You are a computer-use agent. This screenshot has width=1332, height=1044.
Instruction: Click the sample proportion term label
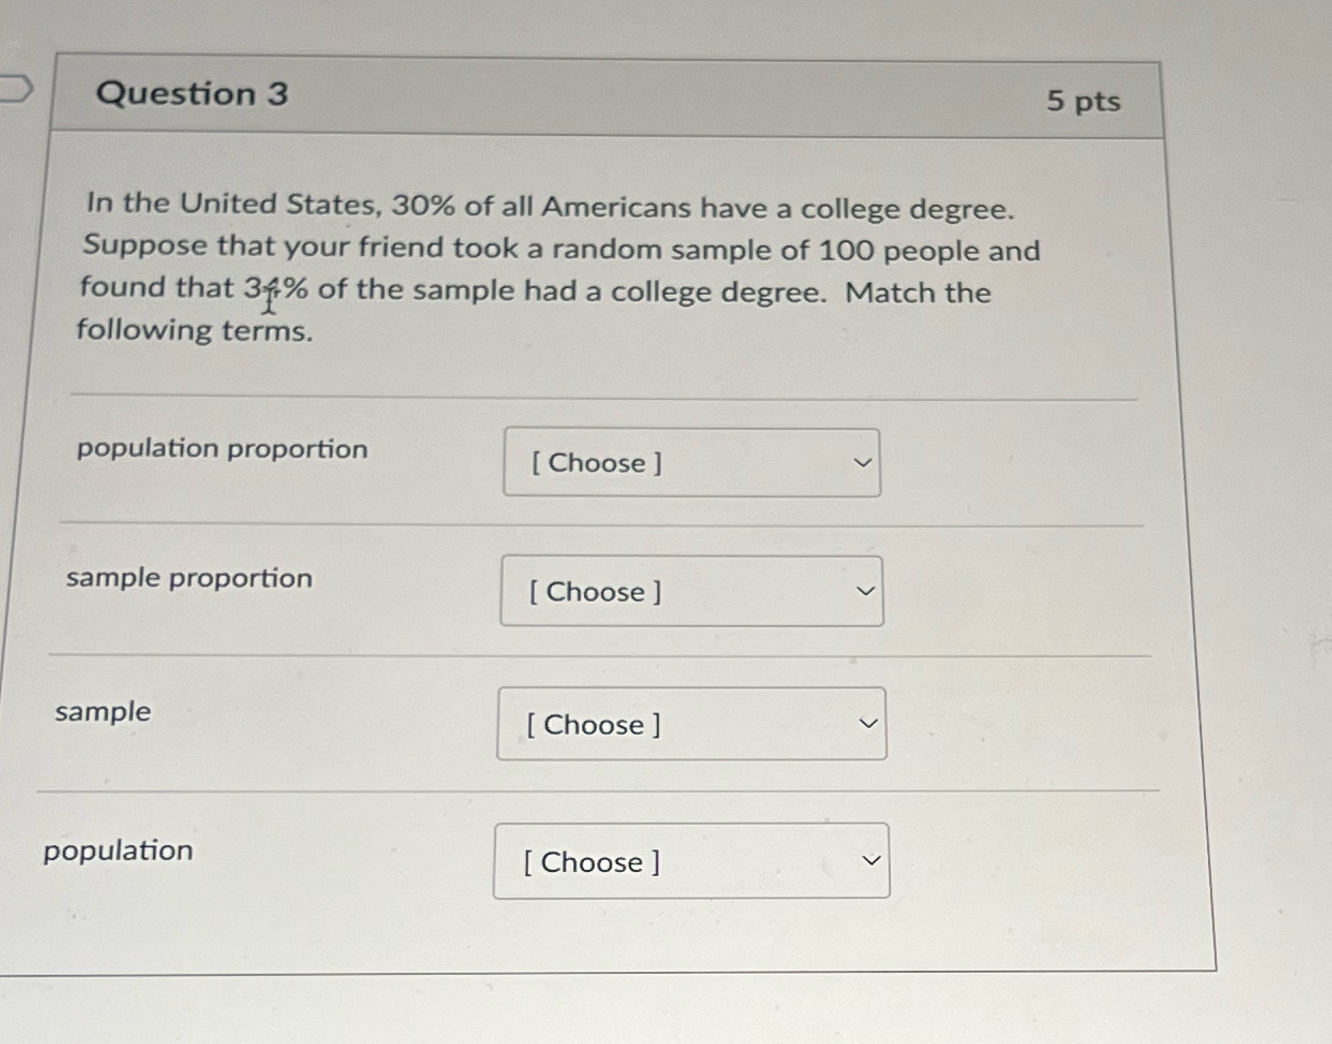[190, 579]
